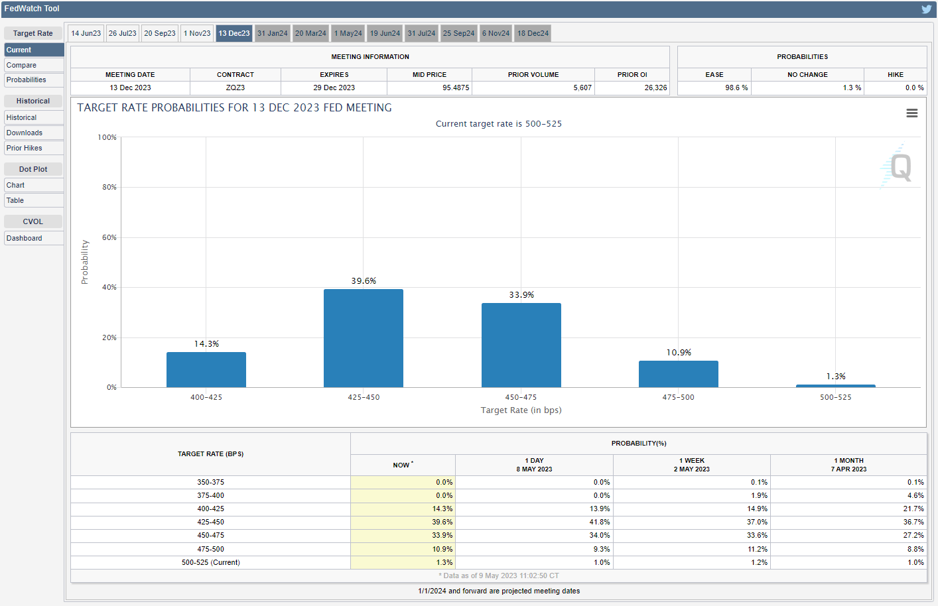
Task: Click the prior volume 5,607
Action: point(582,88)
